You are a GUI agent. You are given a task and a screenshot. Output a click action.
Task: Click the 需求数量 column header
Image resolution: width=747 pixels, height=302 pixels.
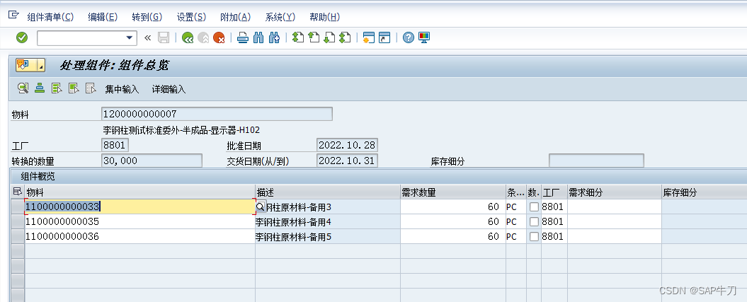[x=453, y=192]
